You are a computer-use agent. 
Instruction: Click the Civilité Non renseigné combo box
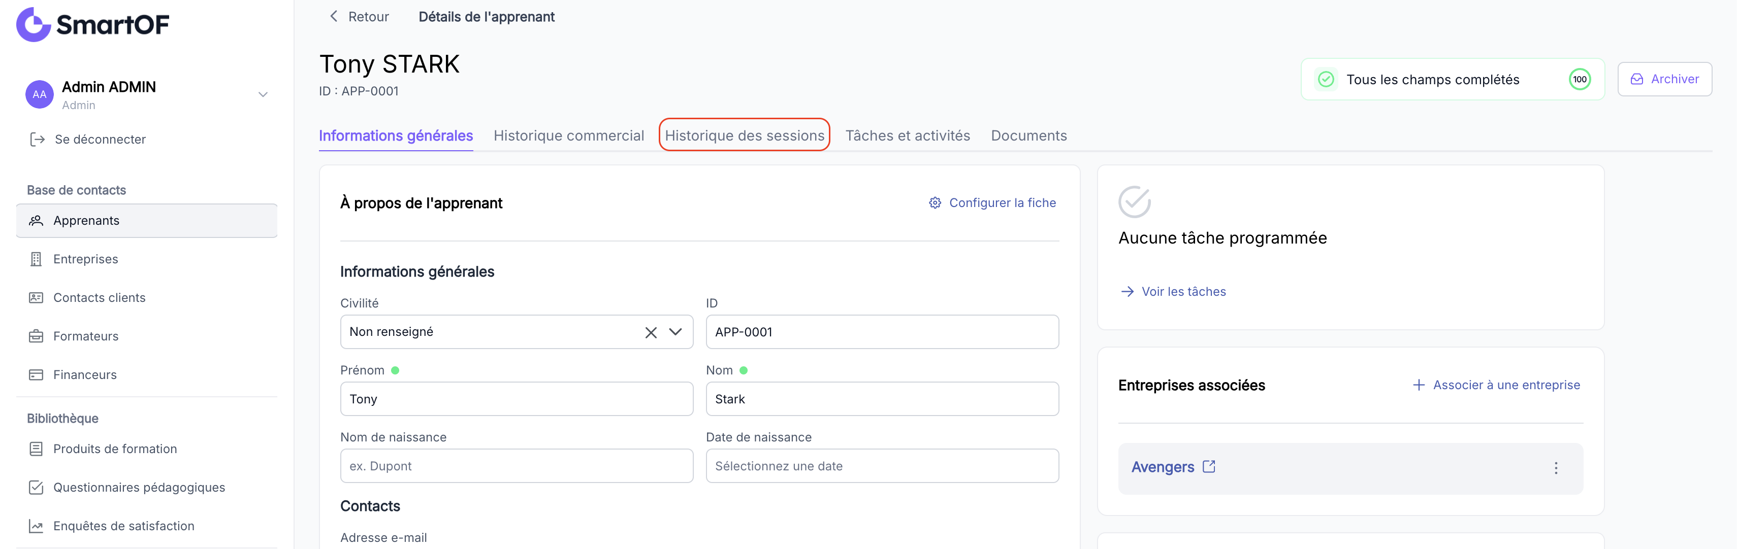point(517,332)
